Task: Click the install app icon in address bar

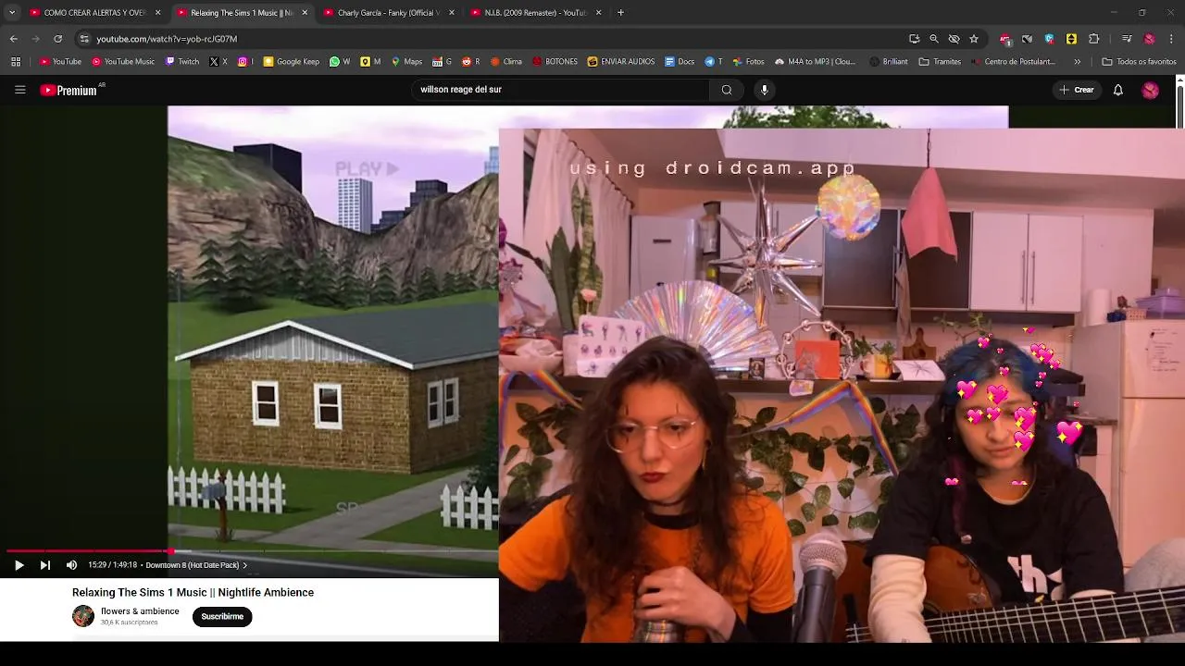Action: pos(915,39)
